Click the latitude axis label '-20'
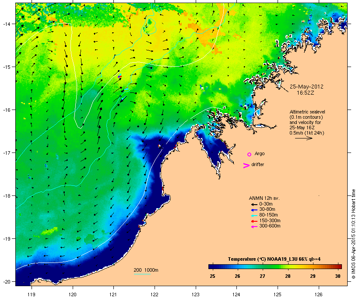359x298 pixels. click(x=7, y=282)
